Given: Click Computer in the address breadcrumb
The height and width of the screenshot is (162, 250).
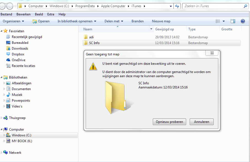Looking at the screenshot, I should click(36, 6).
